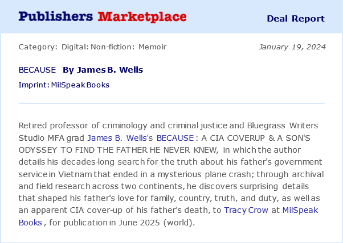Click the word 'Imprint:' label
The height and width of the screenshot is (243, 343).
click(x=32, y=85)
